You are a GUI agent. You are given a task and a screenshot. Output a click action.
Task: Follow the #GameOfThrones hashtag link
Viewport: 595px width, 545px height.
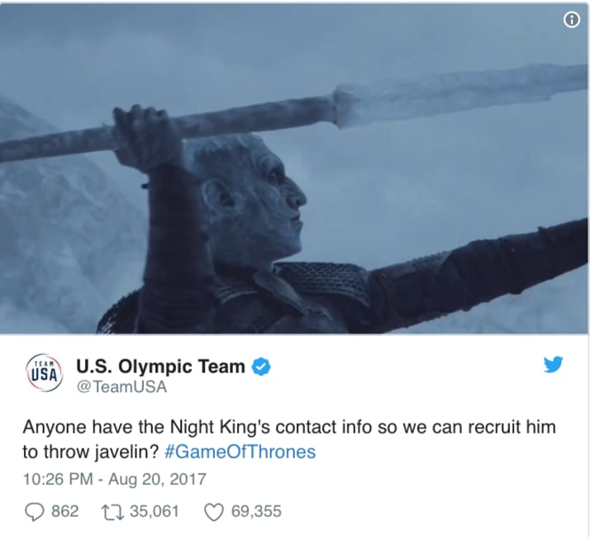click(x=240, y=452)
